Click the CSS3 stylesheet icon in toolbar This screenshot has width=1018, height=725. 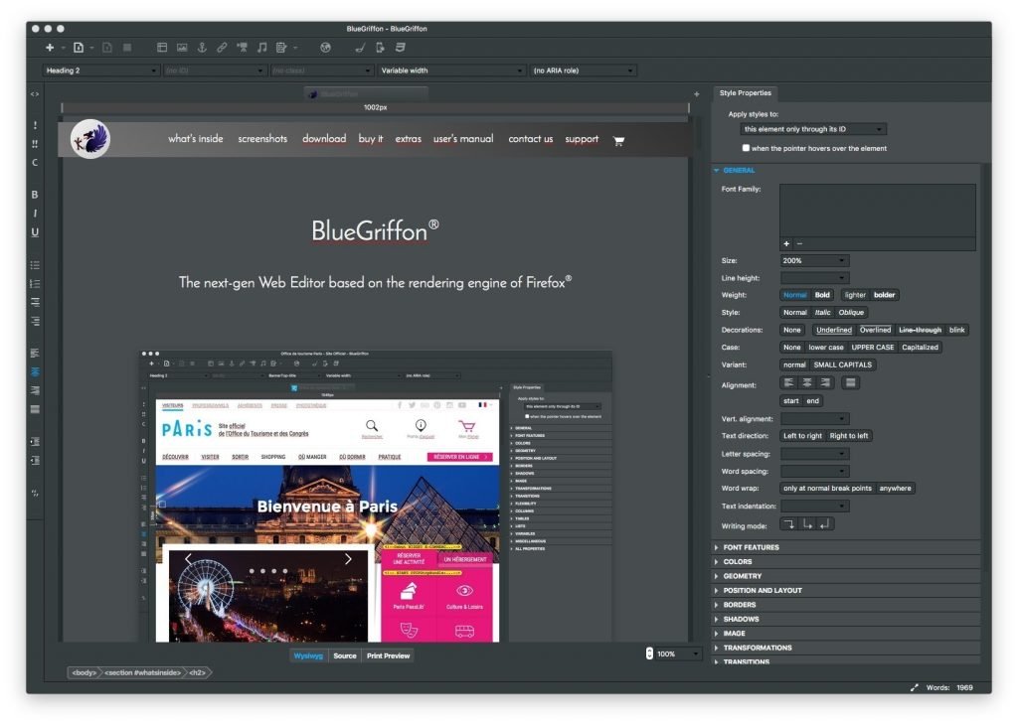pyautogui.click(x=401, y=48)
